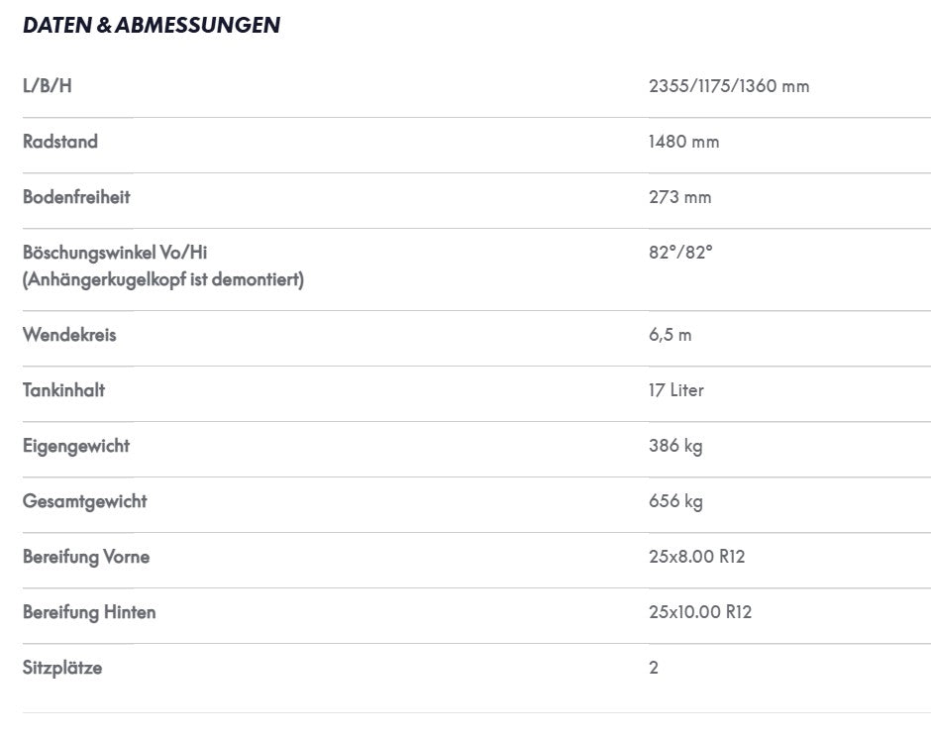Click the DATEN & ABMESSUNGEN heading
The image size is (931, 741).
click(152, 25)
